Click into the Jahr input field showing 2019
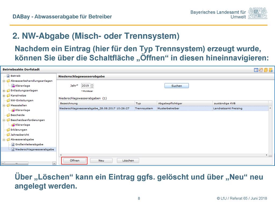 tap(86, 86)
